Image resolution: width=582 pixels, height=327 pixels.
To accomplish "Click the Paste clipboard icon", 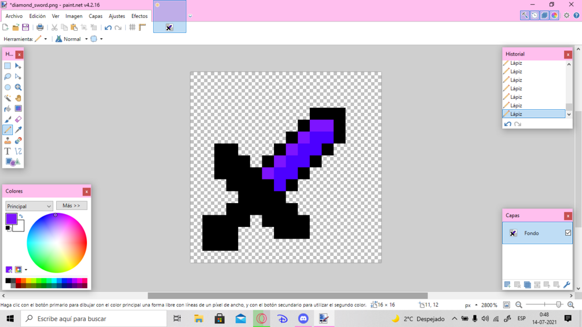I will (x=74, y=27).
